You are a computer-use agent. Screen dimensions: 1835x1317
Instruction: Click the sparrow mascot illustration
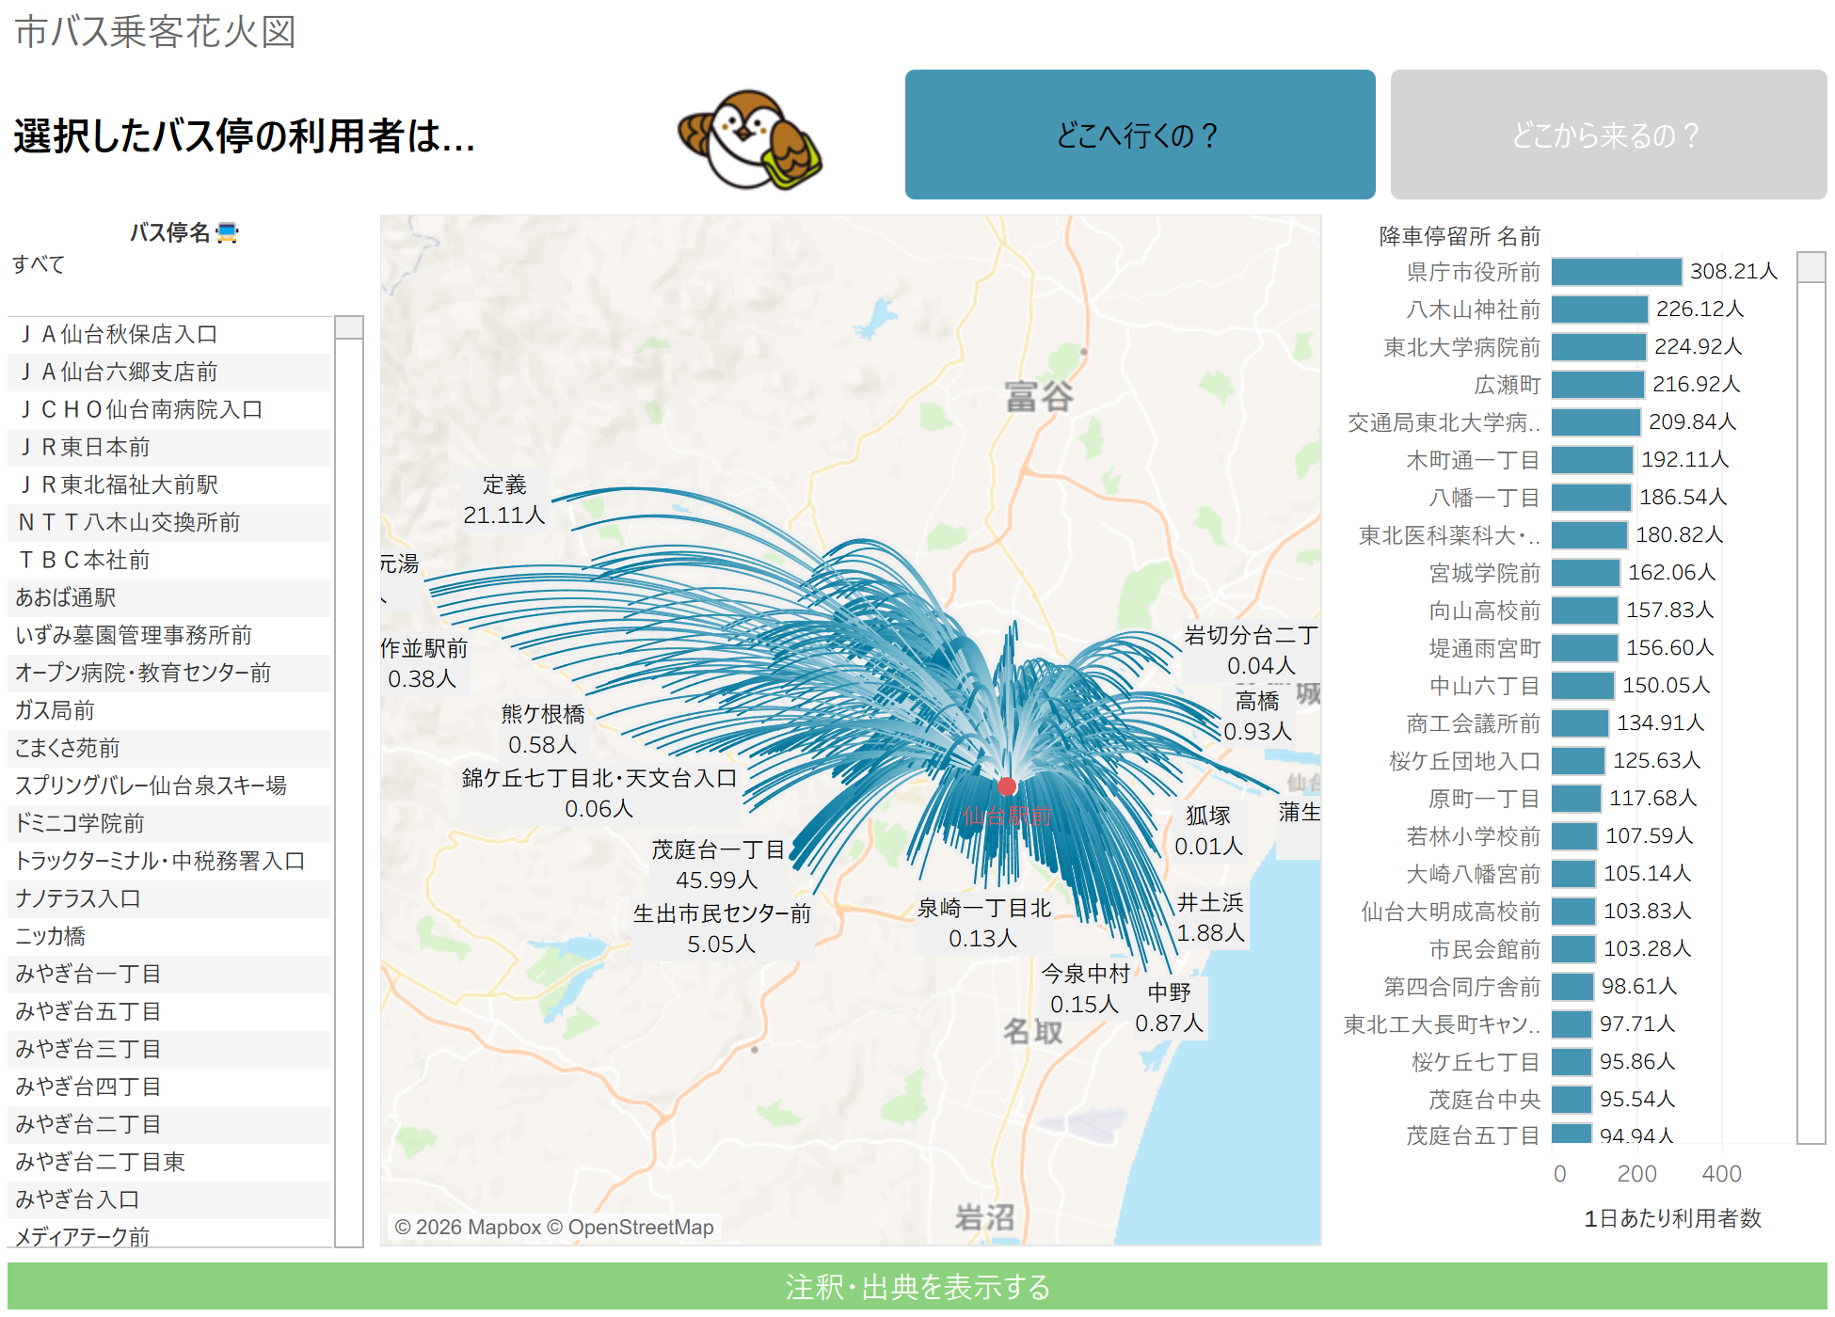tap(753, 143)
